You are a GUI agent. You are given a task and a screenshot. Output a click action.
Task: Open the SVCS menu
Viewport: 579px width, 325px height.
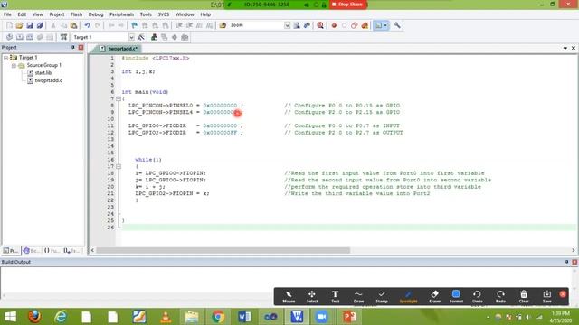point(164,14)
